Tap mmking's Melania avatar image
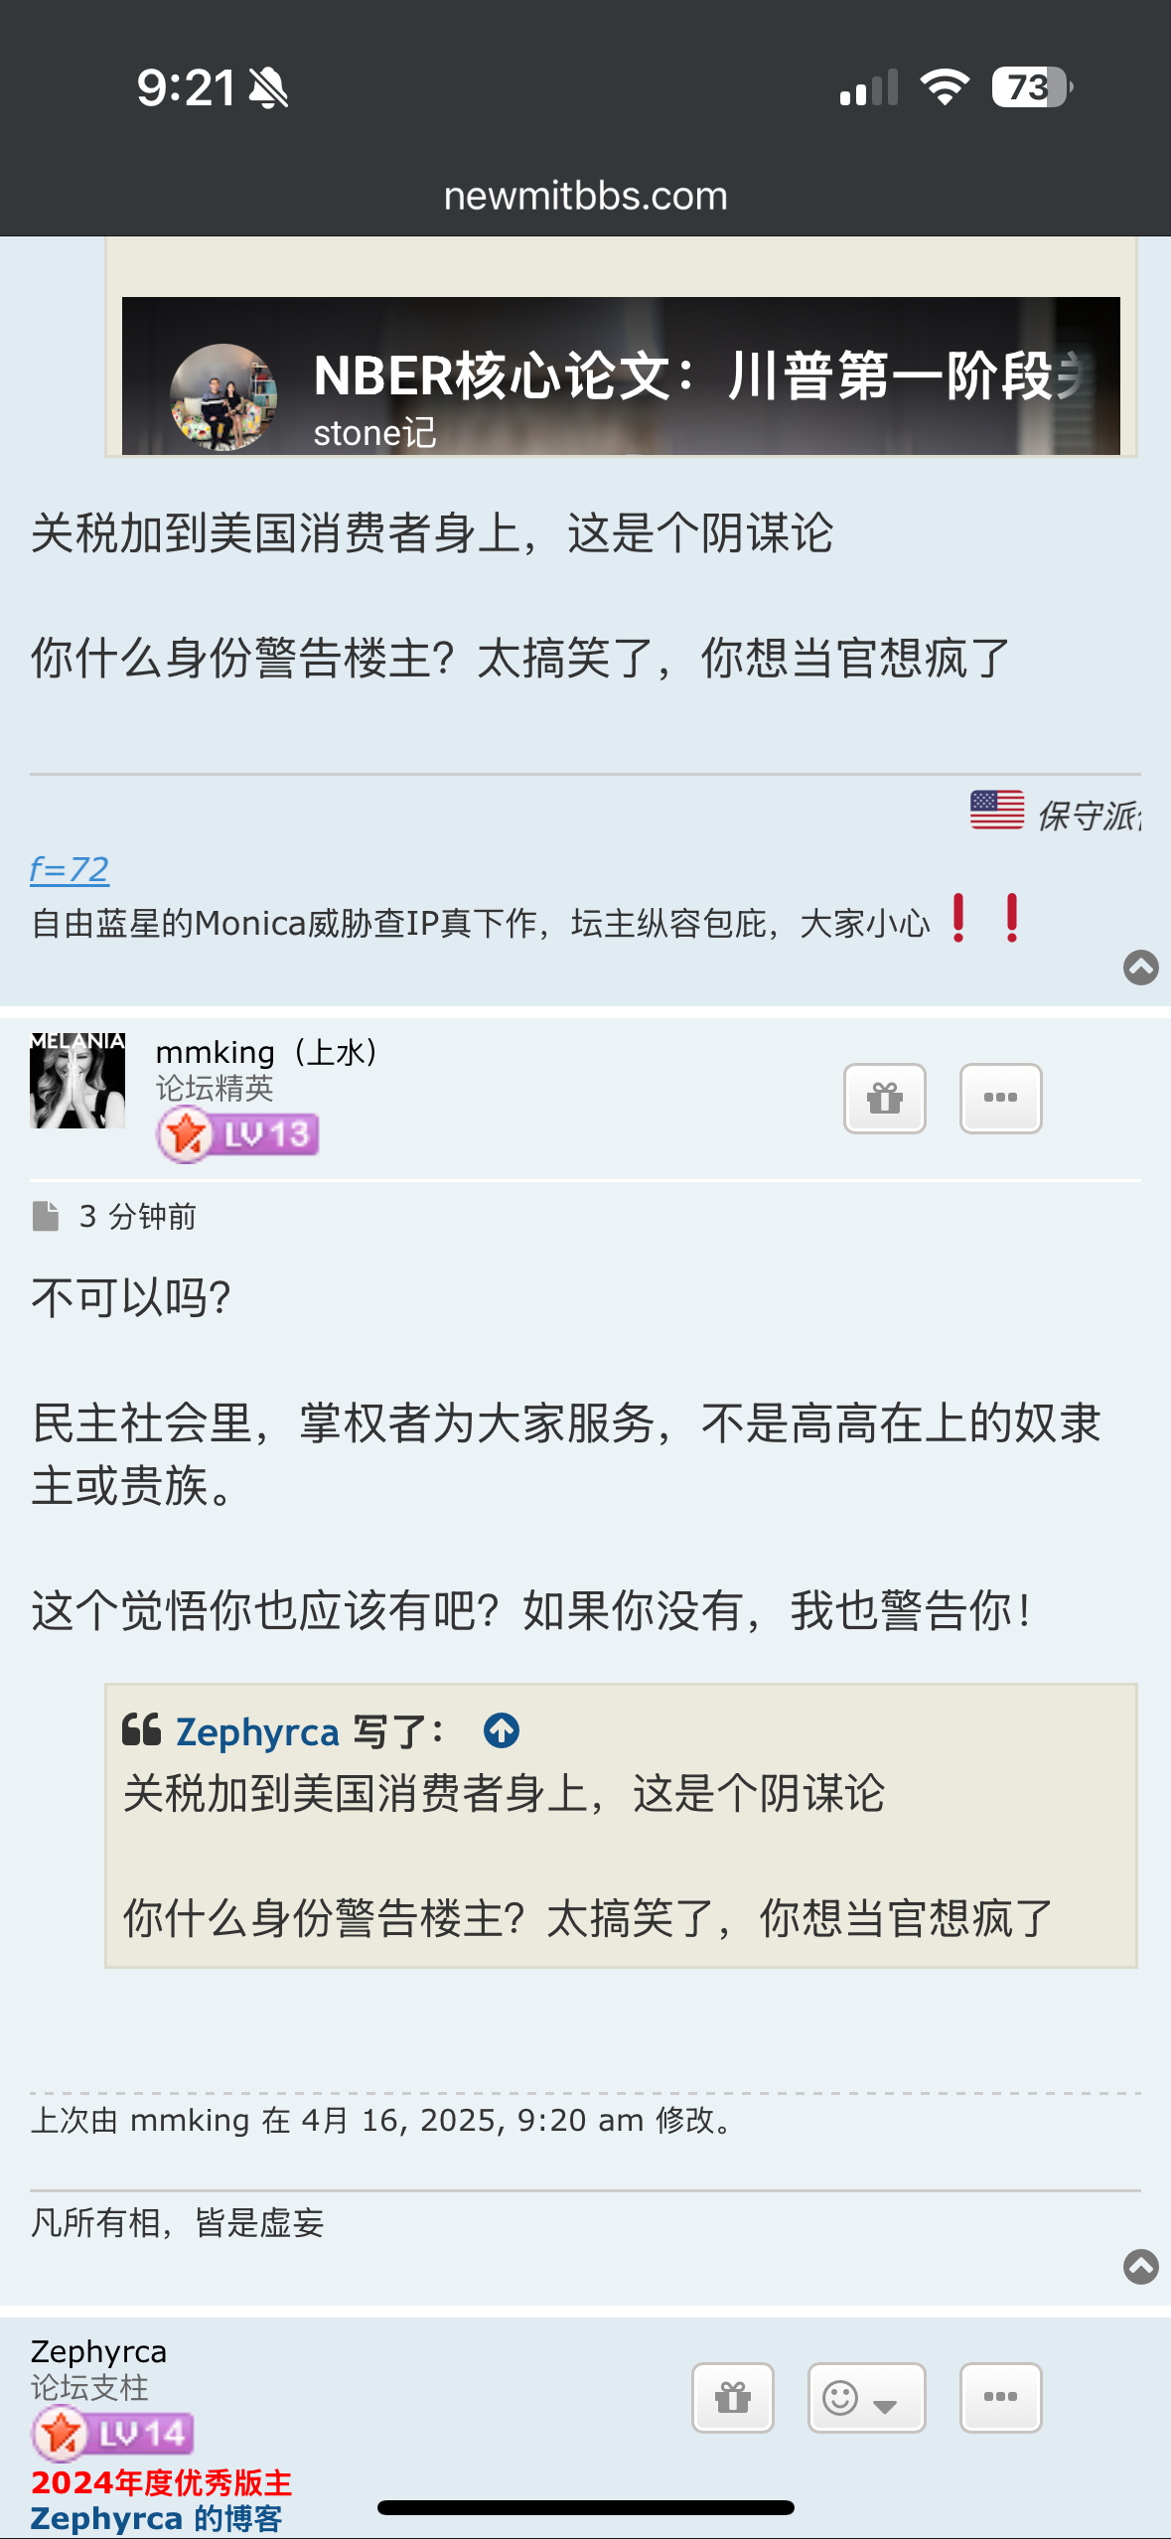This screenshot has width=1171, height=2539. pos(77,1080)
